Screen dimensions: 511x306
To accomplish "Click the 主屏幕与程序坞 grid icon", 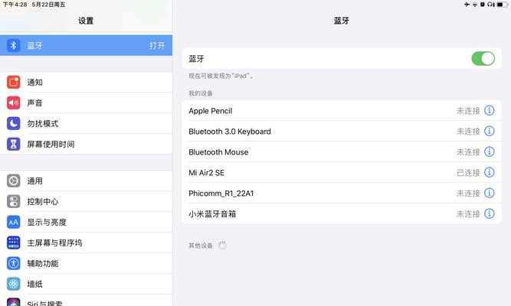I will (13, 243).
